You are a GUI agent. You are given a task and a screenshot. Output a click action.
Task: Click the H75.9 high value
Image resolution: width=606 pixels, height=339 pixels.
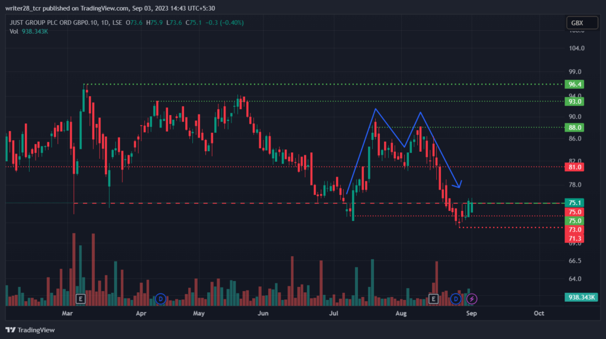click(154, 23)
